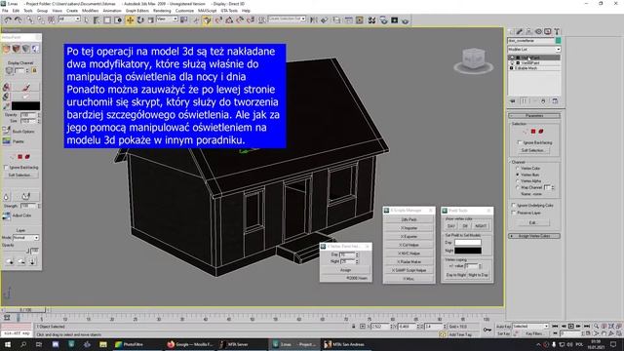Open the Graph Editors menu
The width and height of the screenshot is (624, 351).
(x=136, y=11)
